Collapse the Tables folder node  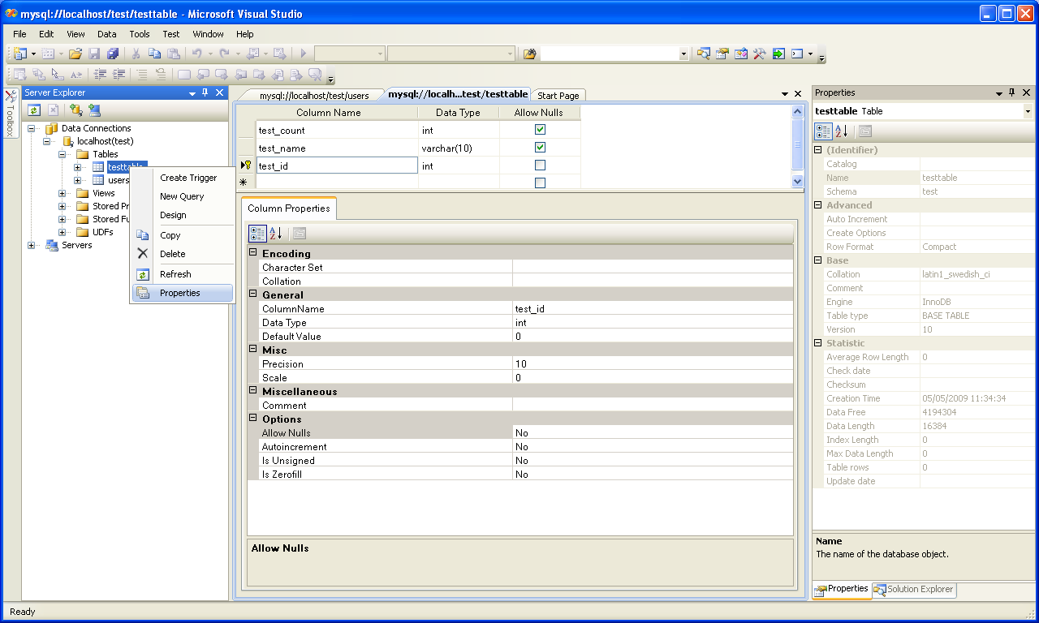point(63,154)
